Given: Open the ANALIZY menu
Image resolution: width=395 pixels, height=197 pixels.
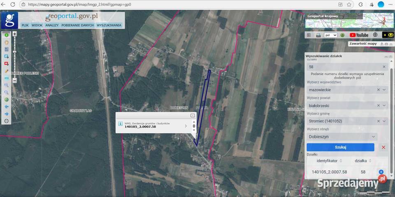Looking at the screenshot, I should [52, 25].
